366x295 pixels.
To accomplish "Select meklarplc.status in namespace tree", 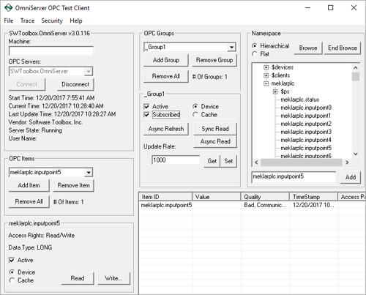I will pos(300,100).
